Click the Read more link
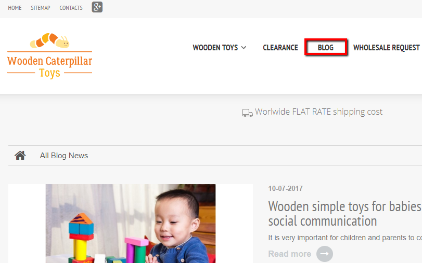This screenshot has height=263, width=422. (x=290, y=254)
